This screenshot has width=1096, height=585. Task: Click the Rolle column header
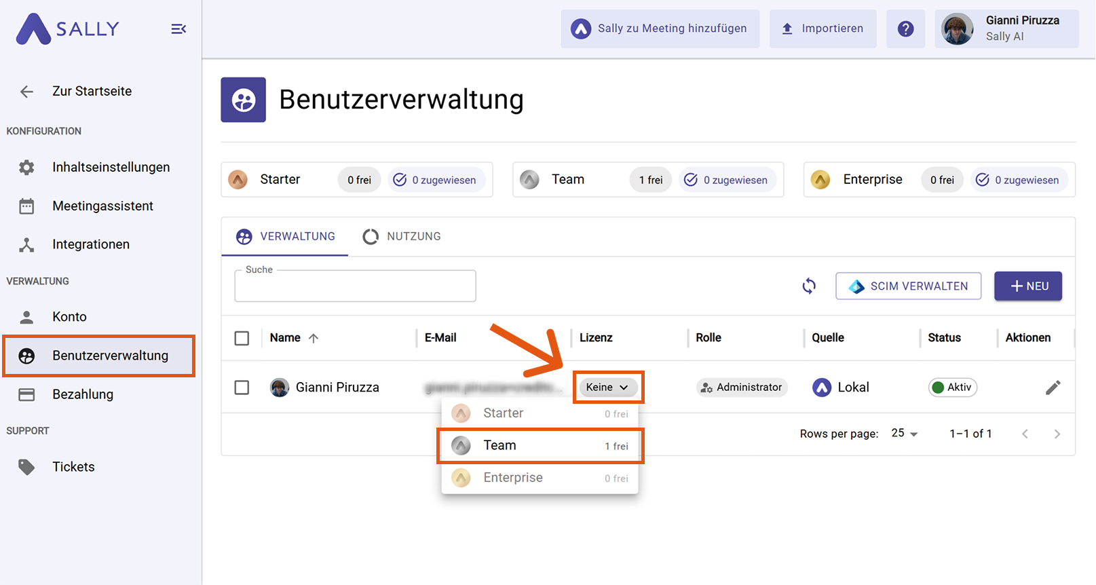point(708,338)
